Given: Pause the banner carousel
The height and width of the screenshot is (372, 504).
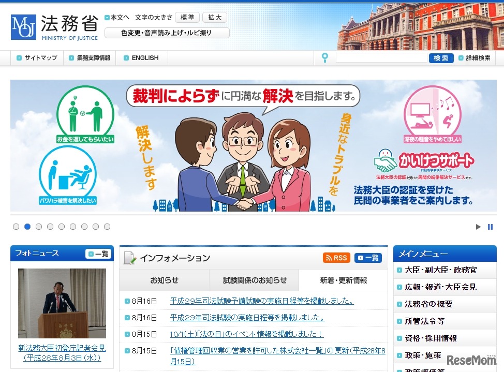Looking at the screenshot, I should tap(490, 226).
